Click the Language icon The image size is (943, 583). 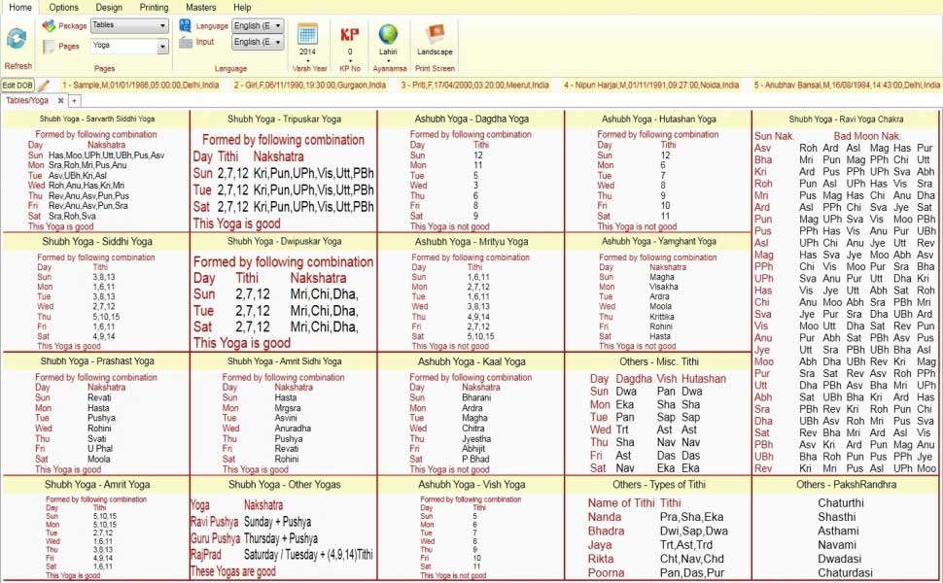(186, 26)
